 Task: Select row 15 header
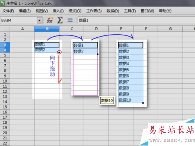5,107
